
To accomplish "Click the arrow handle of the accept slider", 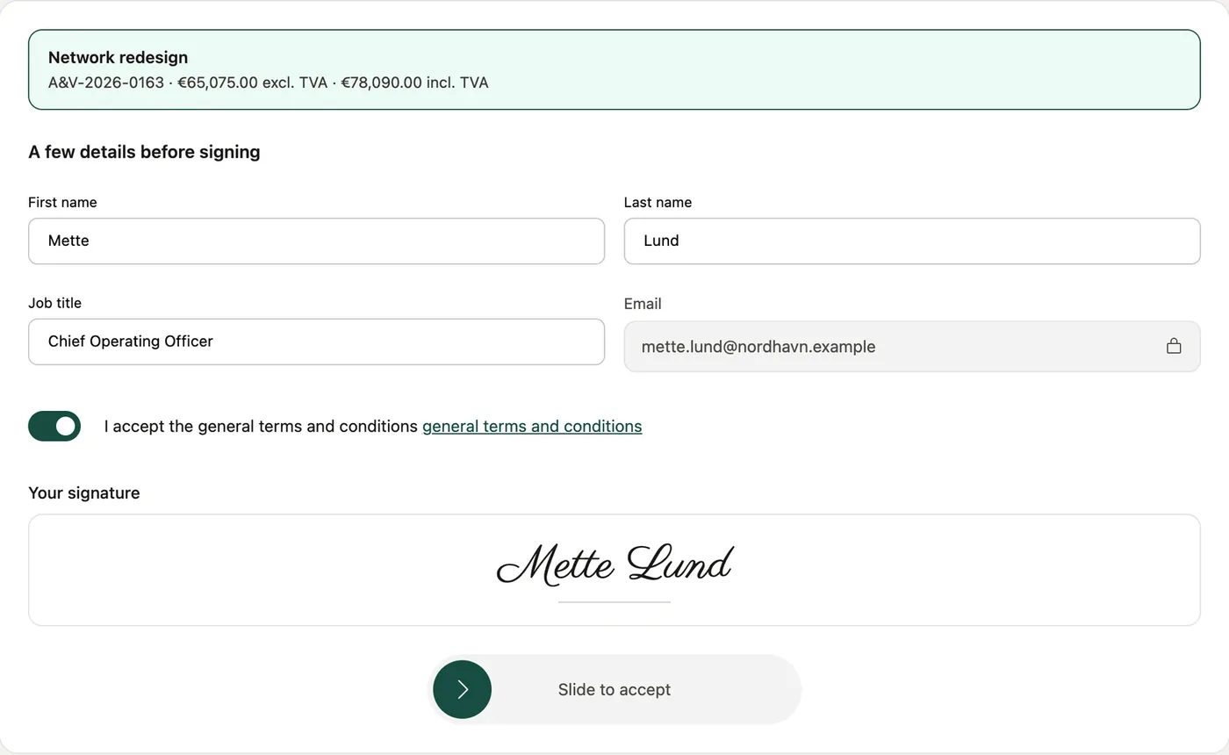I will click(x=463, y=689).
